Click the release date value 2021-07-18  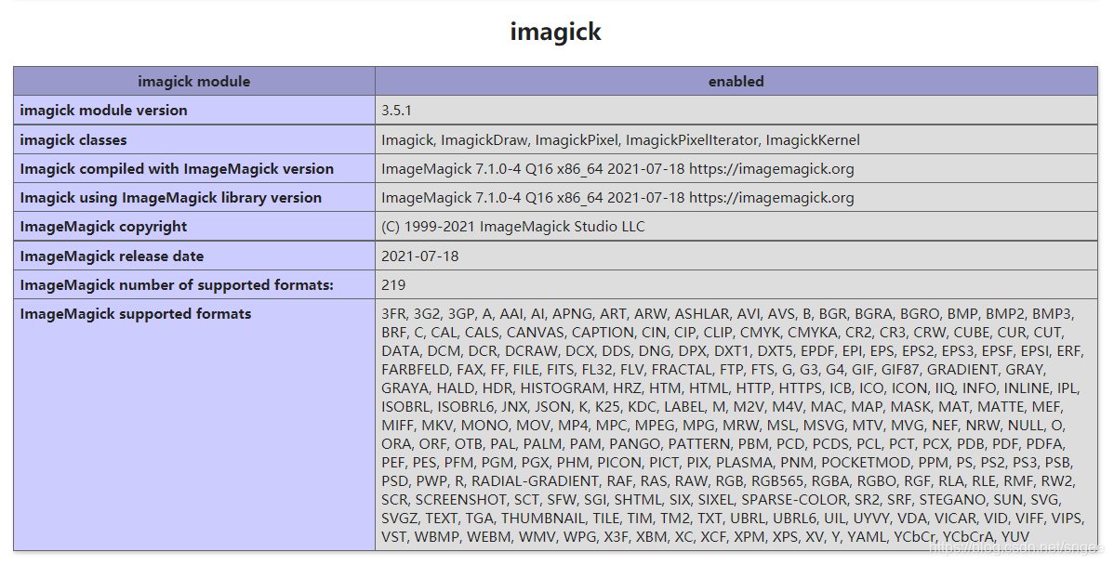pyautogui.click(x=420, y=256)
